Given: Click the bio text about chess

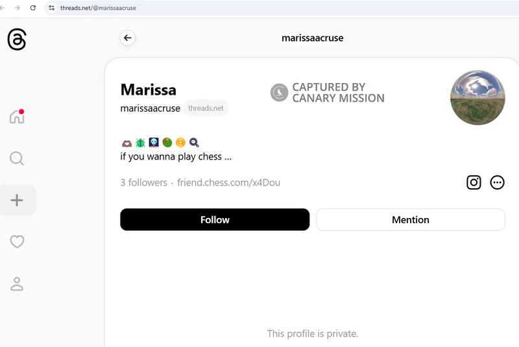Looking at the screenshot, I should pyautogui.click(x=176, y=156).
